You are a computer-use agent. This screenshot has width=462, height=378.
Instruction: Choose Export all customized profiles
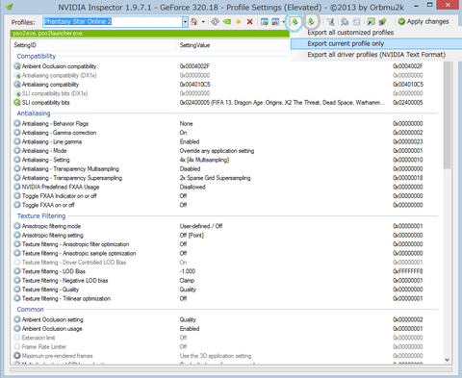350,33
